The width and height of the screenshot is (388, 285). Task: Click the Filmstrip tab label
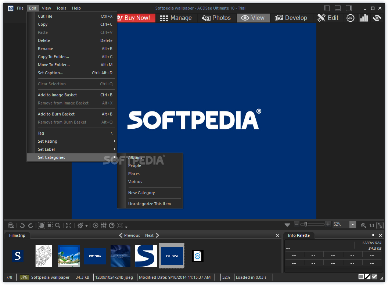click(17, 235)
